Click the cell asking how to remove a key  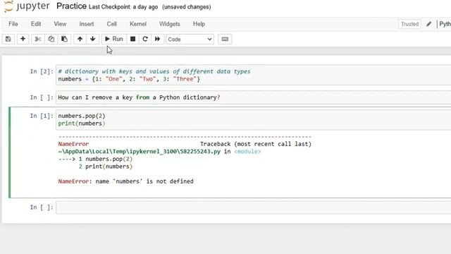click(x=253, y=97)
